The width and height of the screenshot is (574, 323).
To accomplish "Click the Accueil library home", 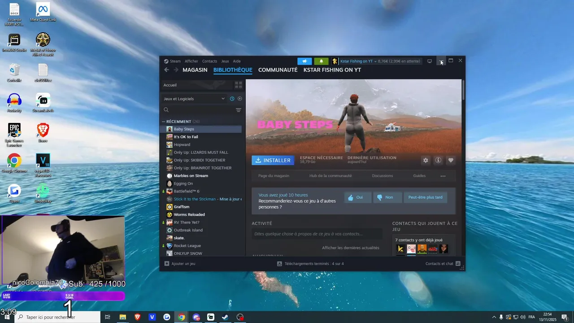I will [x=196, y=85].
